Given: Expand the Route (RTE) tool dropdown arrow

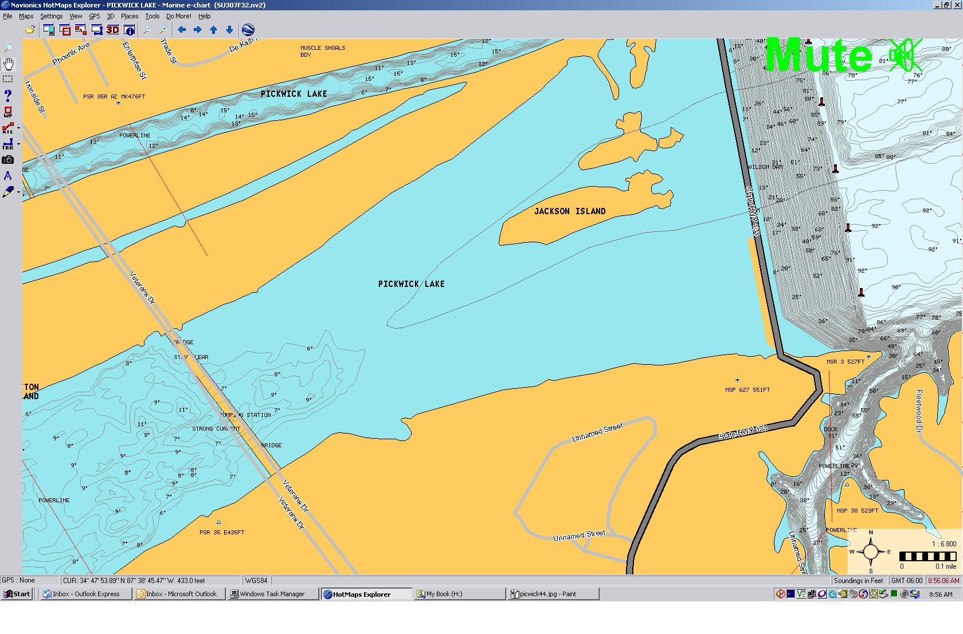Looking at the screenshot, I should pos(19,128).
